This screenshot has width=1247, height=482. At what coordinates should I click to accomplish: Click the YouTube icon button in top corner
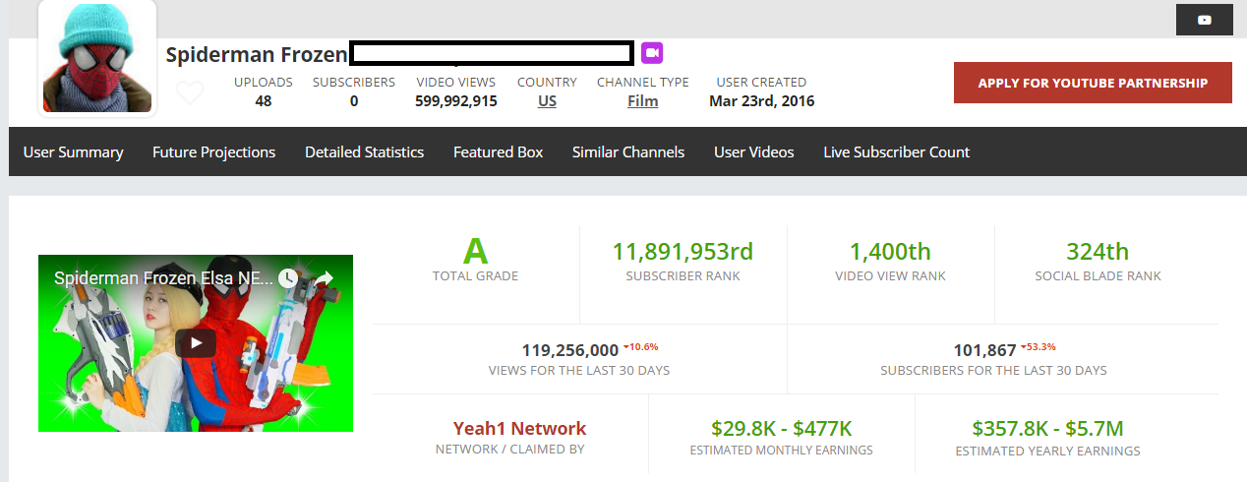coord(1204,20)
